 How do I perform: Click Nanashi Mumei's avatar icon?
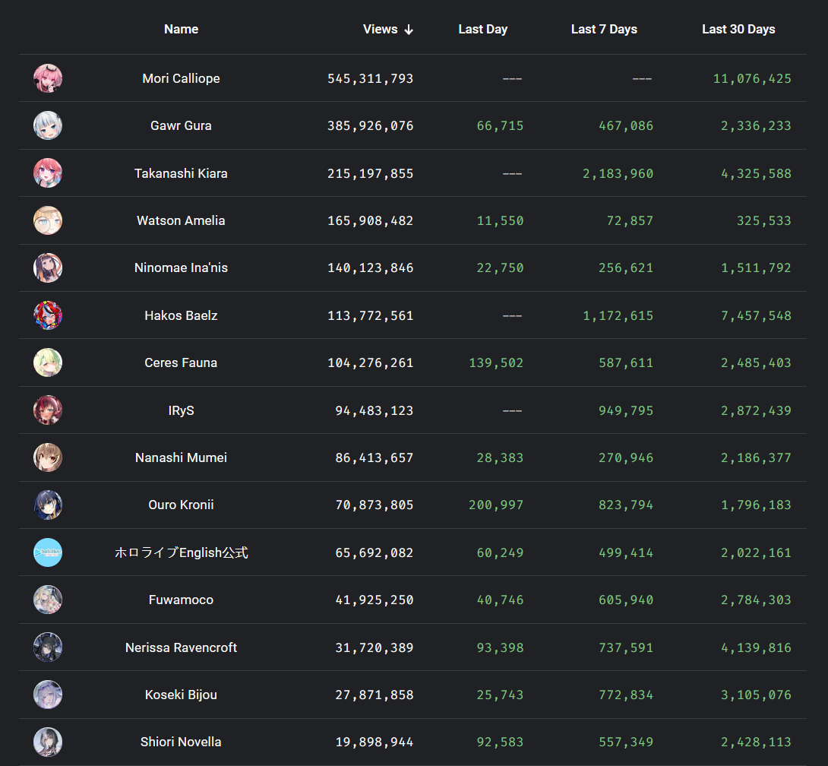pyautogui.click(x=48, y=457)
